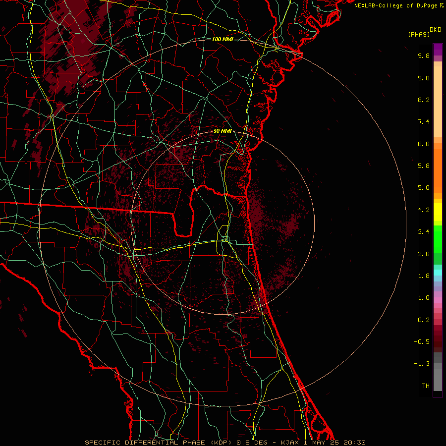Click the 1.8 value on the legend
Image resolution: width=446 pixels, height=446 pixels.
(424, 276)
